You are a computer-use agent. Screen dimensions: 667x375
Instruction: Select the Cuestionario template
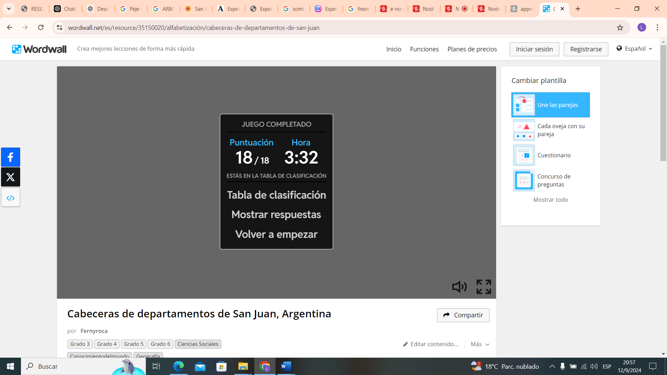pos(554,155)
